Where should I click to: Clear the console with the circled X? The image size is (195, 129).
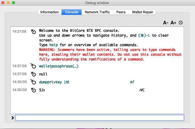(181, 23)
